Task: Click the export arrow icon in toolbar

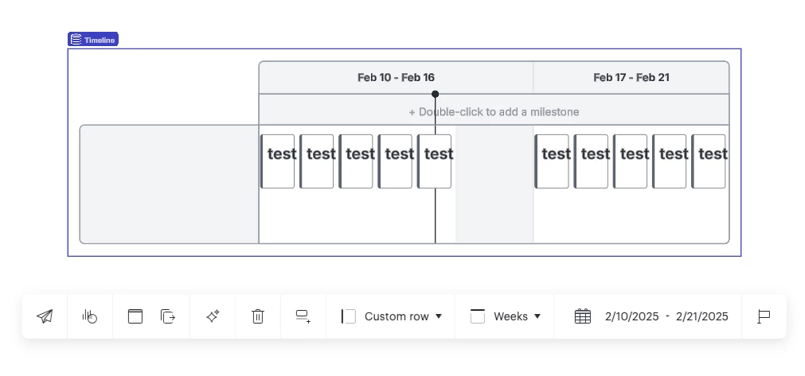Action: coord(168,316)
